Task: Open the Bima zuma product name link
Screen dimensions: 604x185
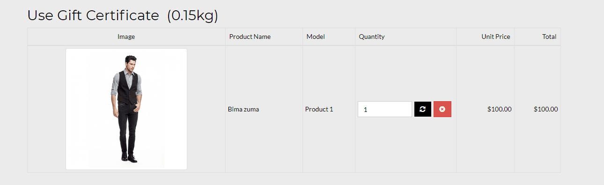Action: pyautogui.click(x=243, y=109)
